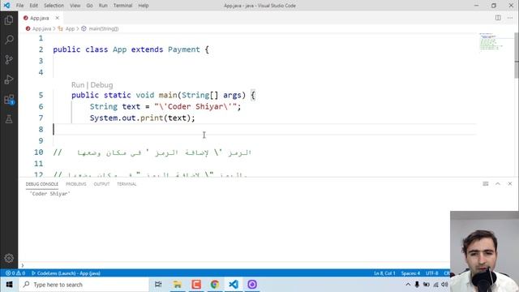Open the Explorer view in activity bar
Viewport: 519px width, 292px height.
(9, 20)
